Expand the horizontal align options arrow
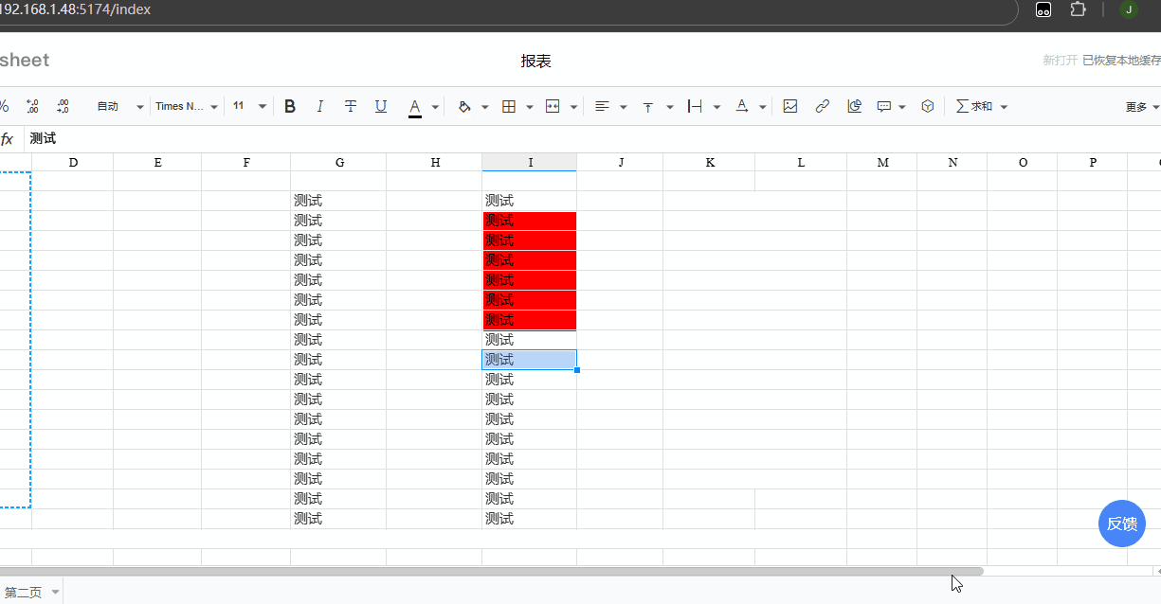Screen dimensions: 1161x604 [x=623, y=107]
